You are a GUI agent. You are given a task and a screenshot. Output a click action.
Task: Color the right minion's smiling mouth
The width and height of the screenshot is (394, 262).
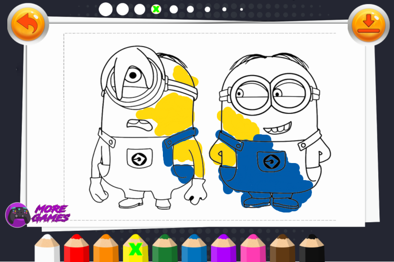pyautogui.click(x=278, y=128)
